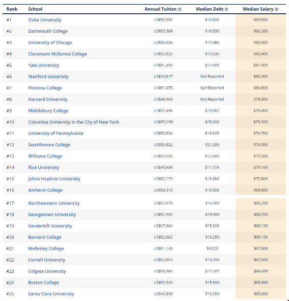The height and width of the screenshot is (301, 289).
Task: Open the Colgate University link
Action: [47, 271]
